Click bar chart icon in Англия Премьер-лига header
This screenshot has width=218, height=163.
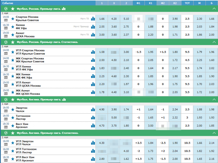point(64,99)
